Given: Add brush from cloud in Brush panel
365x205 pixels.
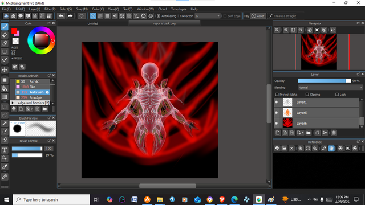Looking at the screenshot, I should pos(14,109).
